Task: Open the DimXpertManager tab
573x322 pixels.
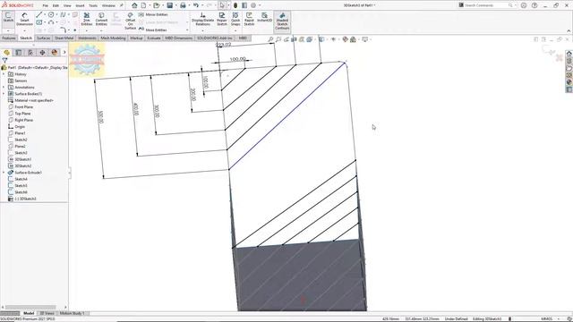Action: 42,53
